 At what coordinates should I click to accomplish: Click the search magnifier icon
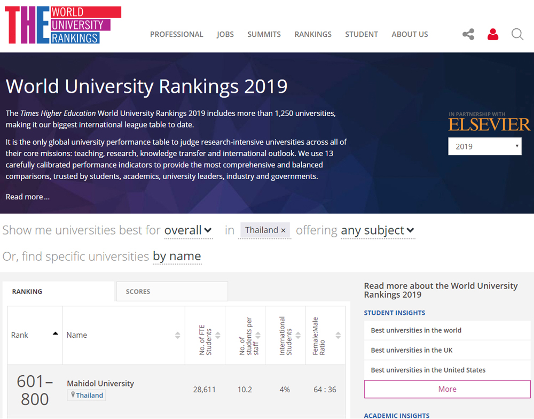(517, 35)
